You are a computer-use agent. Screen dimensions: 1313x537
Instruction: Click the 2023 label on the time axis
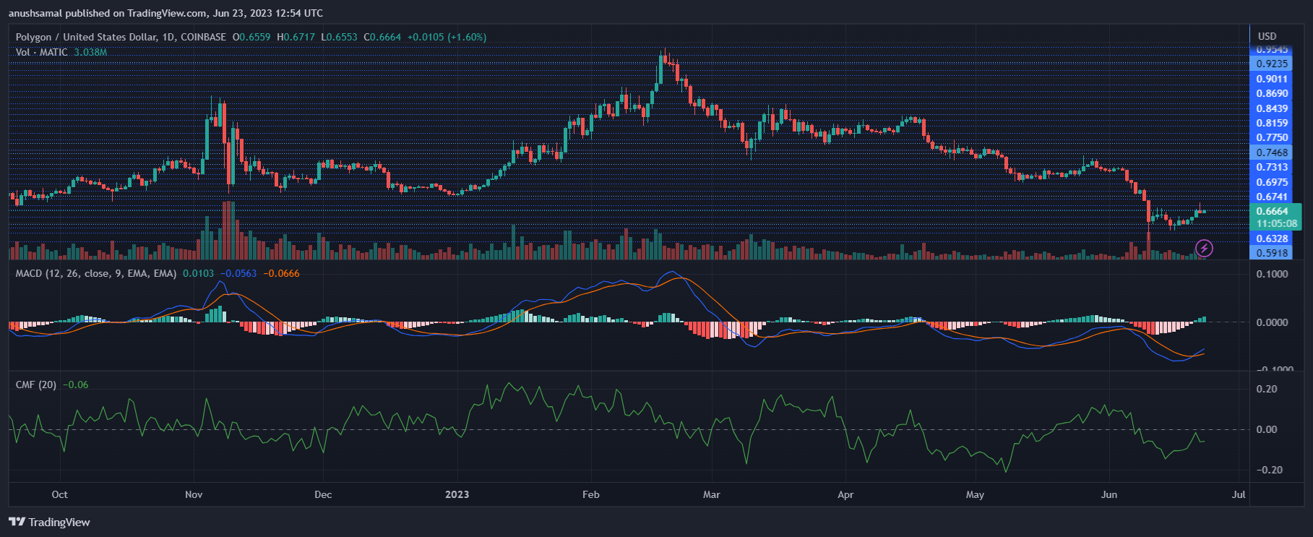pos(457,494)
